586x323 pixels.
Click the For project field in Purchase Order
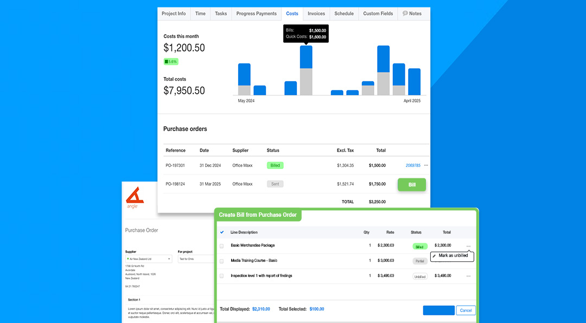click(195, 259)
